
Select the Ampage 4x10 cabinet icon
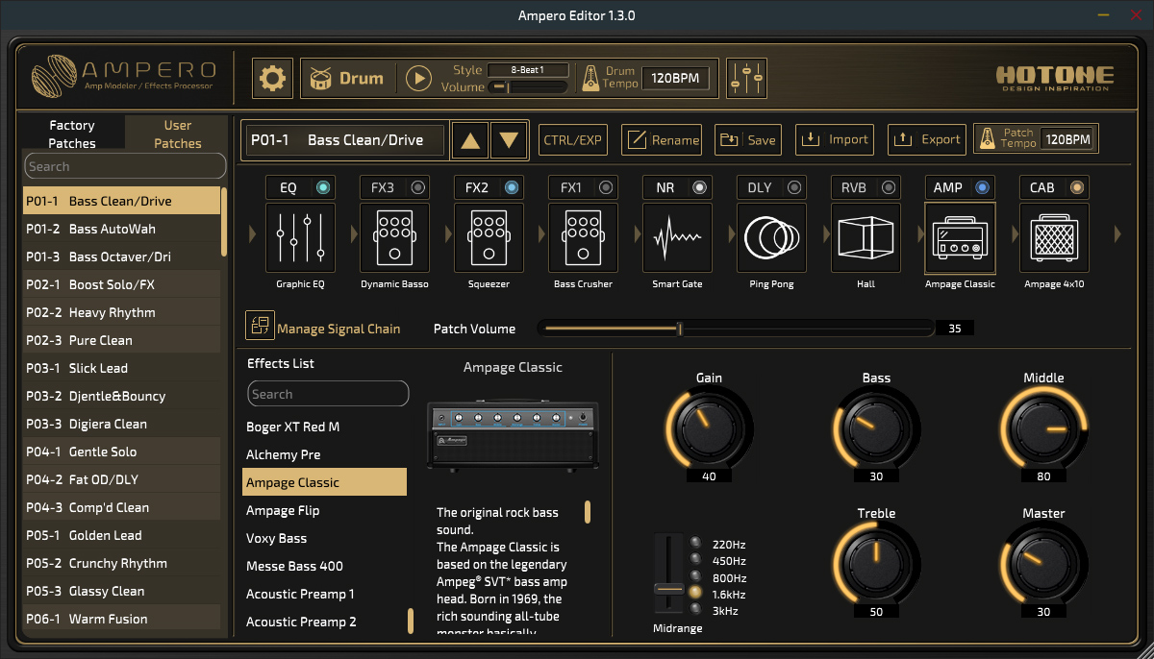pyautogui.click(x=1055, y=237)
